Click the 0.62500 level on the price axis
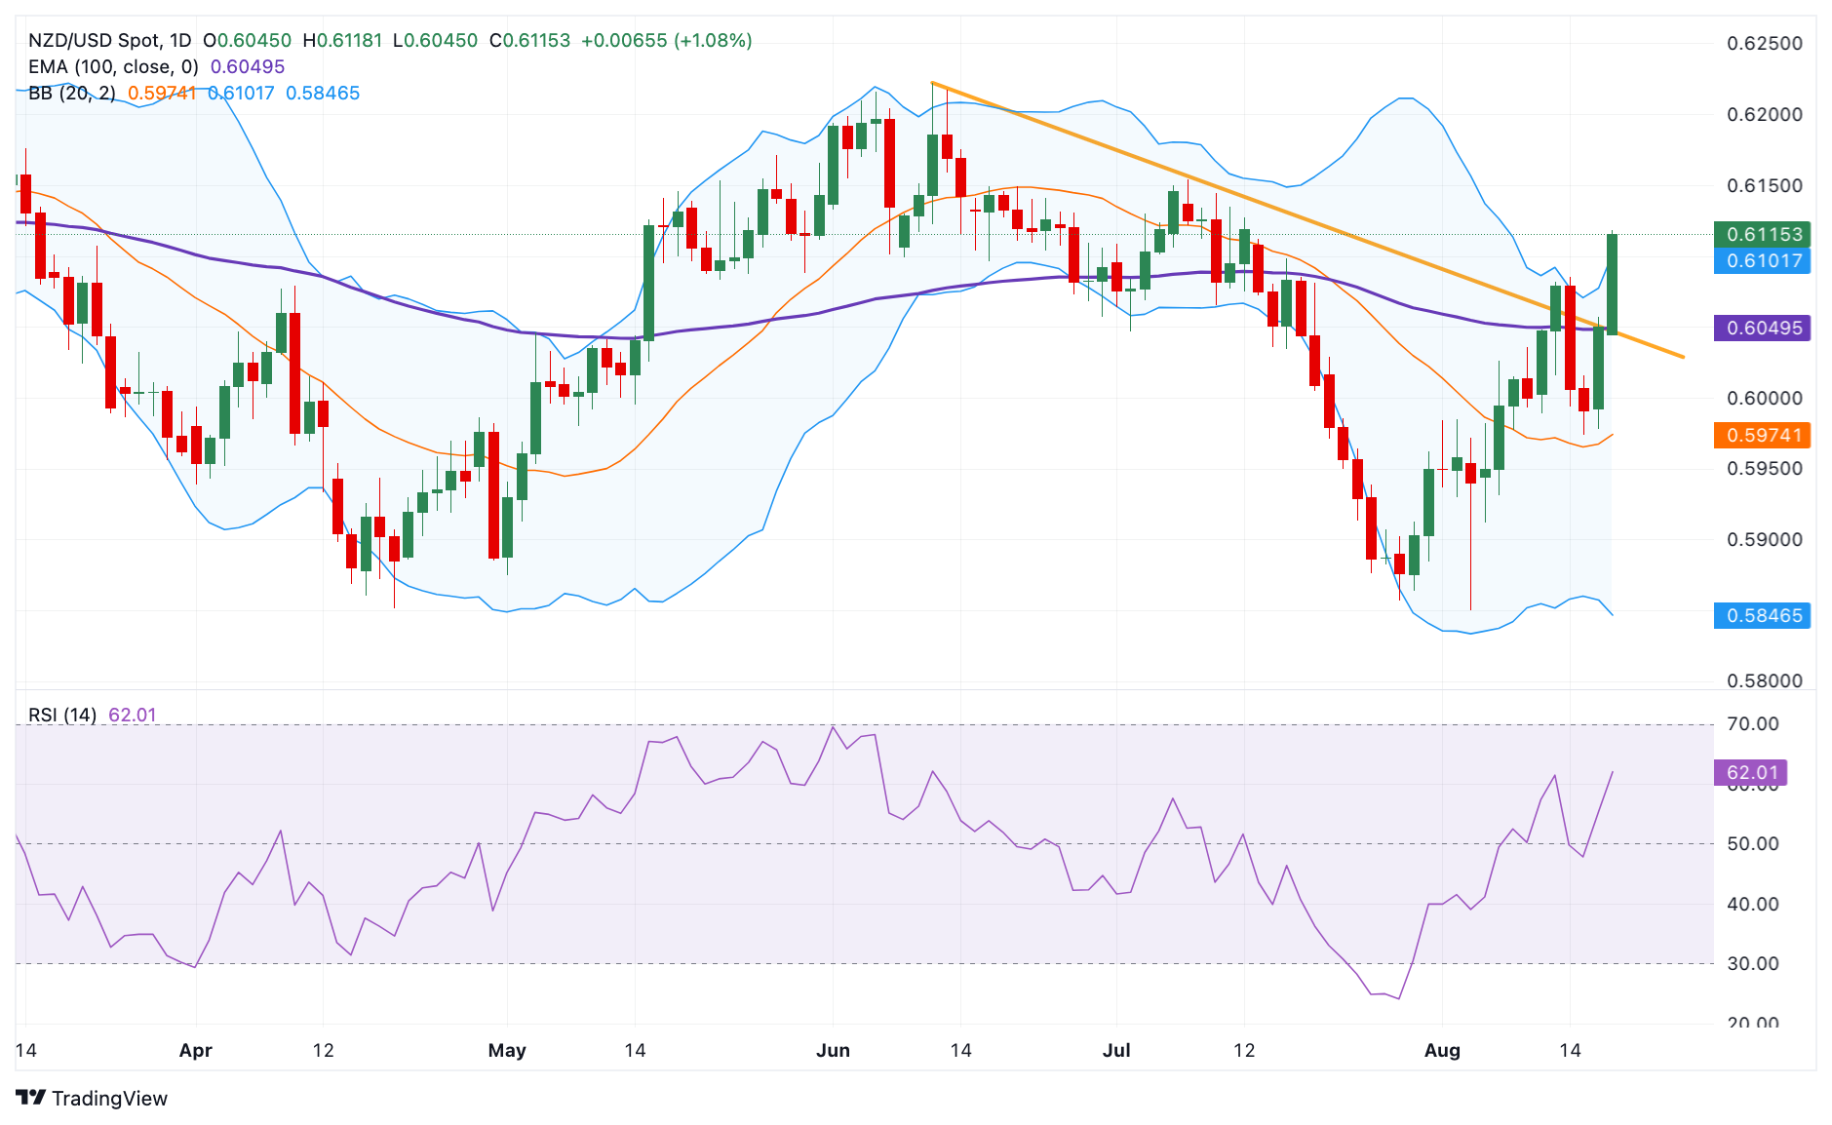Viewport: 1832px width, 1125px height. [1764, 43]
